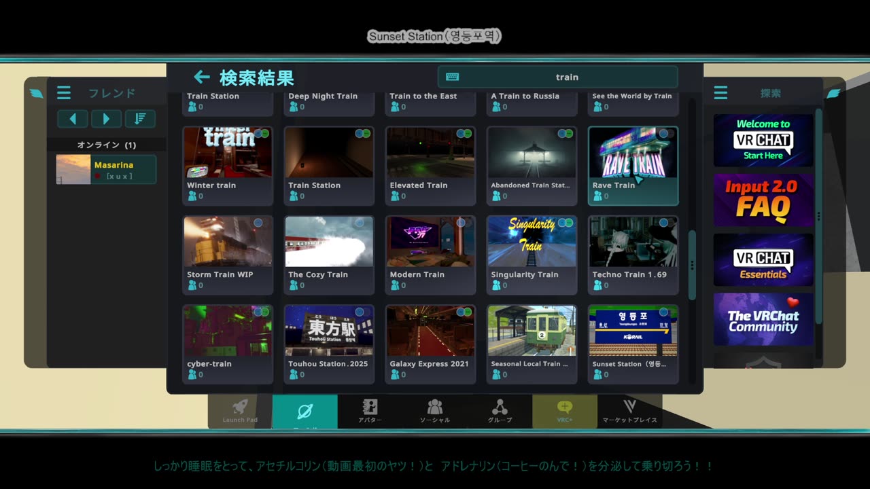Screen dimensions: 870x489
Task: Open Winter train world thumbnail
Action: click(228, 152)
